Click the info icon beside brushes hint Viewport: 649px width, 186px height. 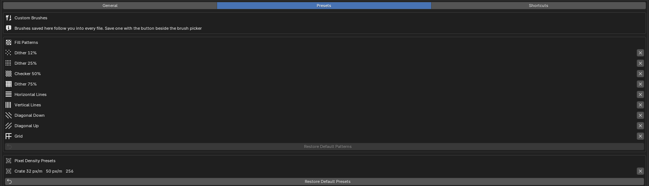coord(9,28)
